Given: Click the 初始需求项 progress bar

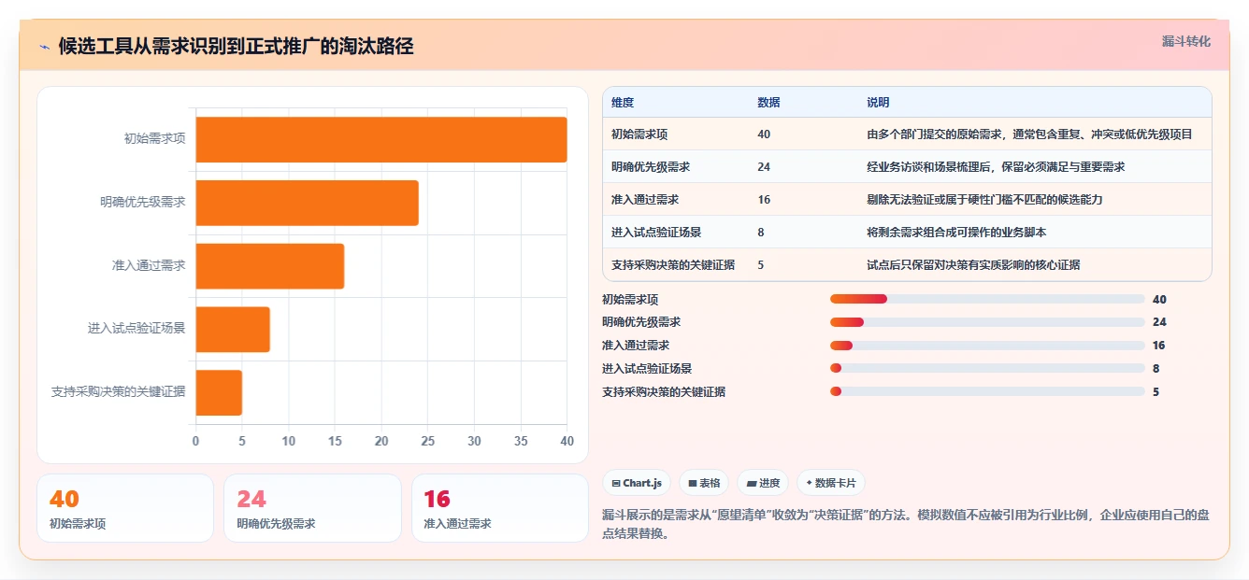Looking at the screenshot, I should (x=987, y=299).
